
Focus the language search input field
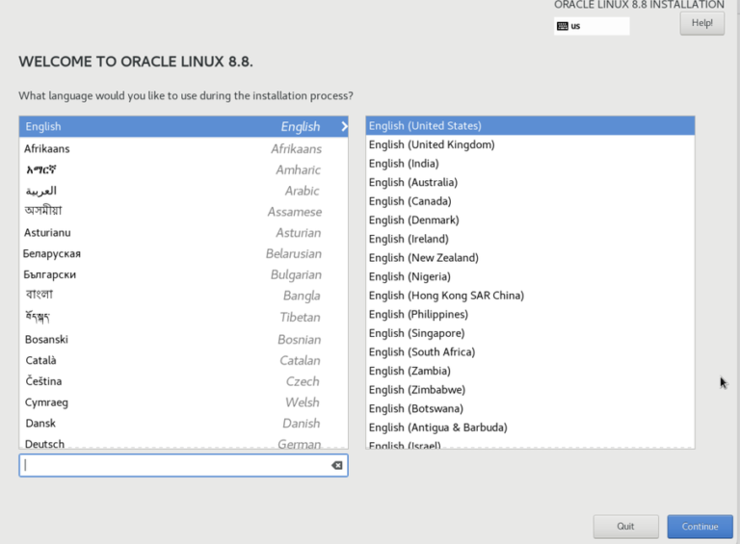pos(173,466)
